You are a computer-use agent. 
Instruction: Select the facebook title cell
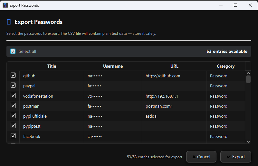52,137
